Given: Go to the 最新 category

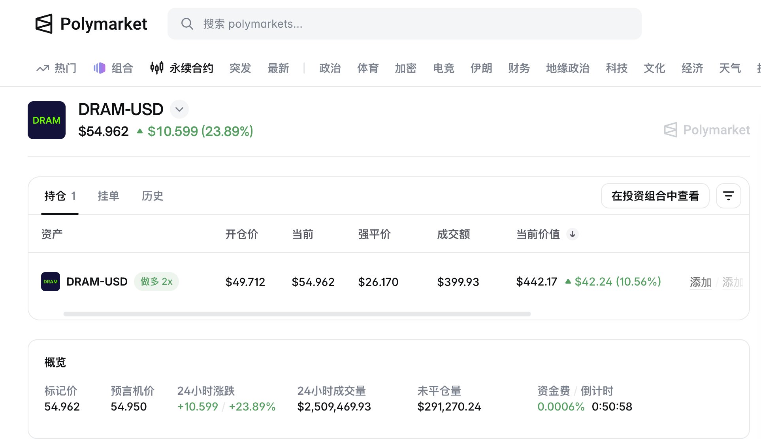Looking at the screenshot, I should (x=278, y=68).
